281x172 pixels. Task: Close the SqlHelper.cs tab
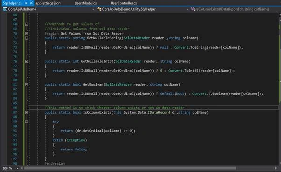click(31, 3)
